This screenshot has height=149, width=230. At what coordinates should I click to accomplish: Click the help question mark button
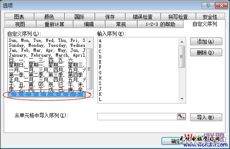point(208,6)
